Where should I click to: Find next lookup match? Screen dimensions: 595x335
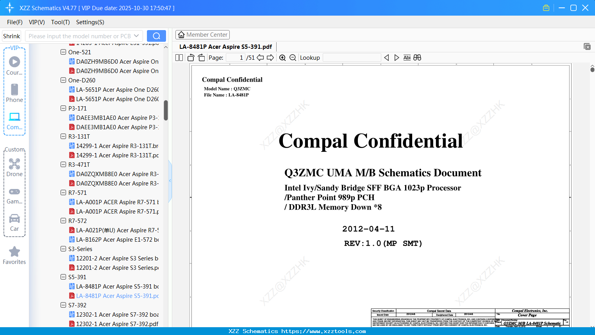(x=397, y=58)
